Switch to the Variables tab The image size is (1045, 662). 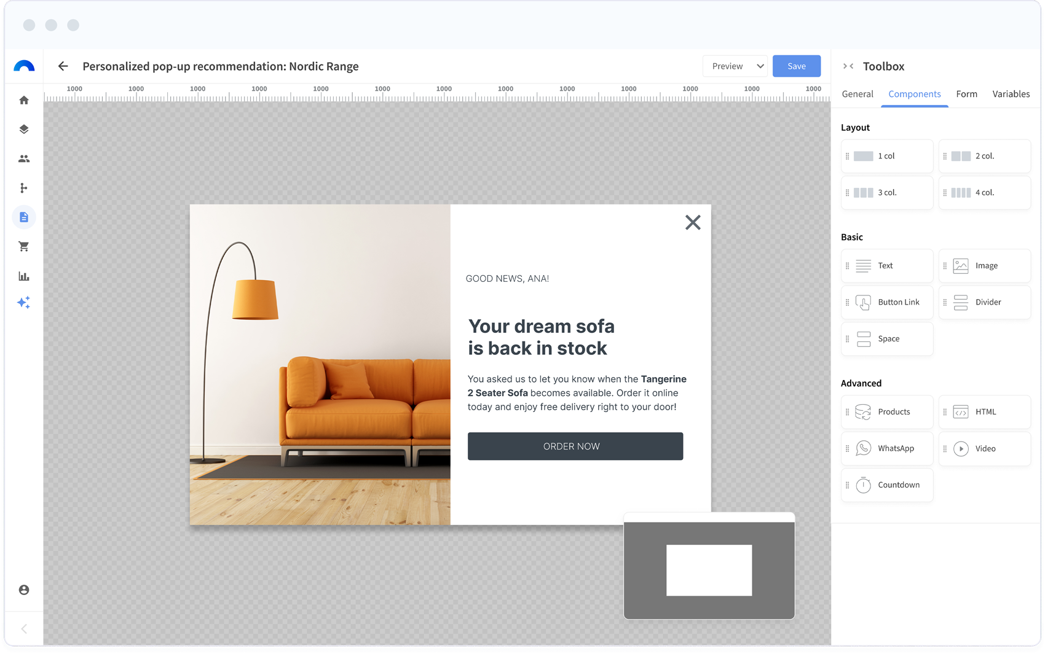click(1011, 94)
